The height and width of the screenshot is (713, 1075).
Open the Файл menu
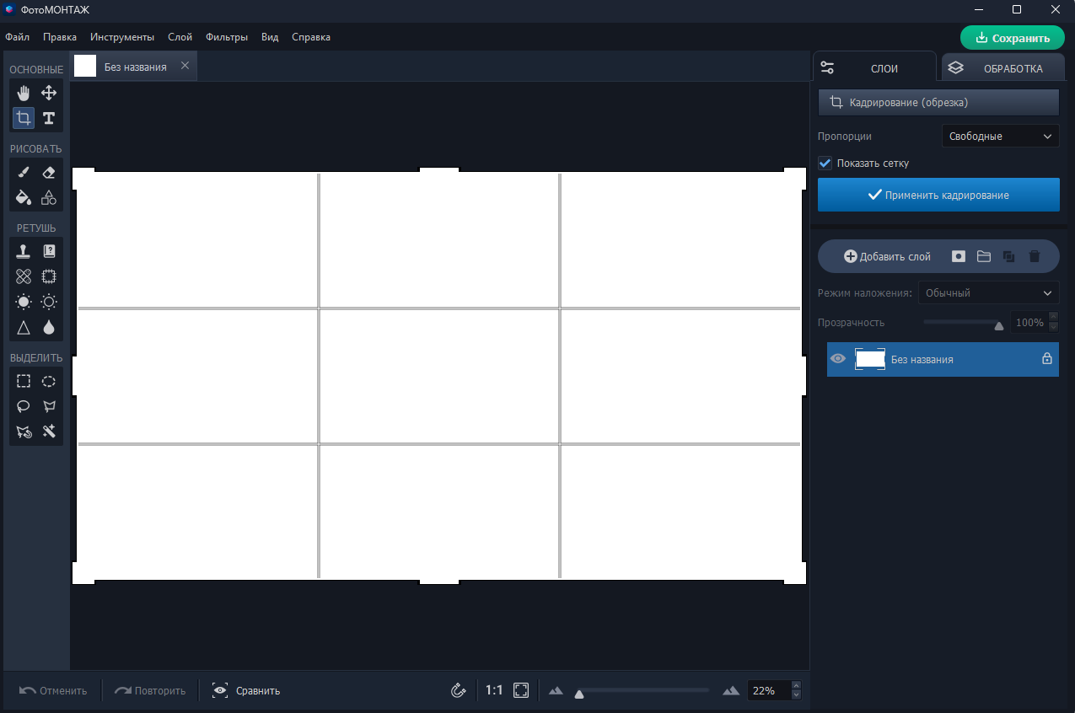point(17,37)
